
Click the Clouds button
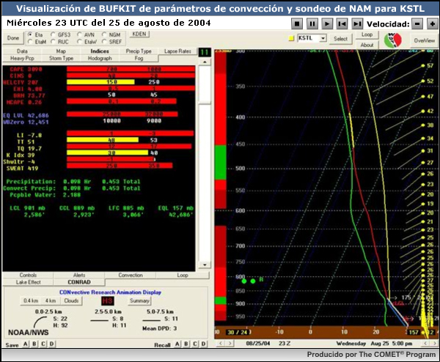point(71,300)
